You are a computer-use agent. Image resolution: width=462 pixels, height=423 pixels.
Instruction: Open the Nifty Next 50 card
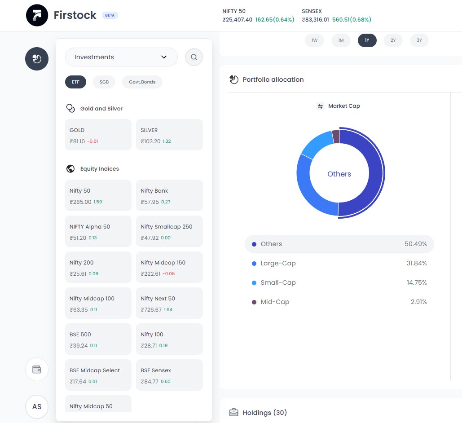(169, 303)
